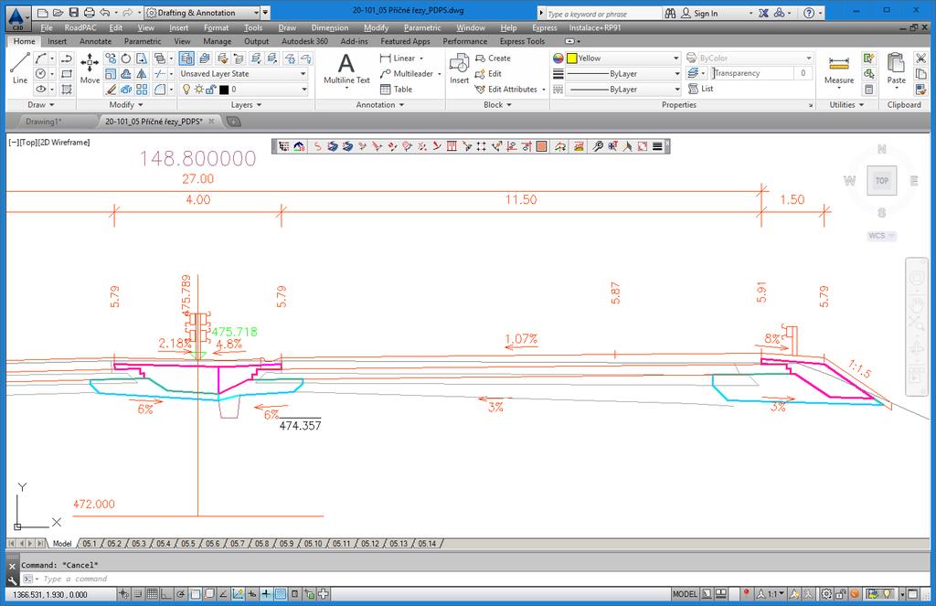Open the Layer Properties manager icon
The width and height of the screenshot is (936, 606).
(186, 58)
